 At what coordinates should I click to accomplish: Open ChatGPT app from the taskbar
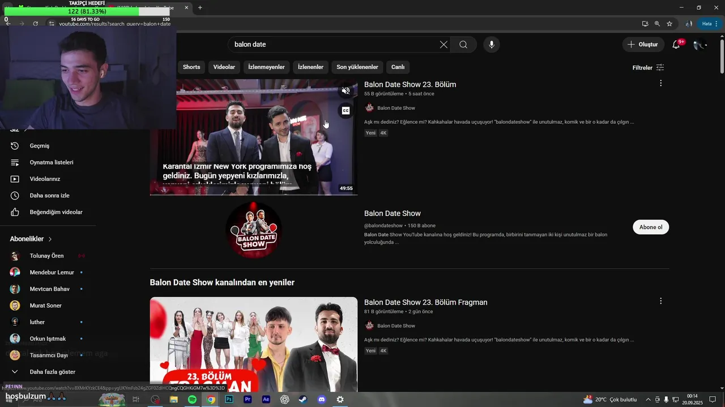click(x=284, y=400)
